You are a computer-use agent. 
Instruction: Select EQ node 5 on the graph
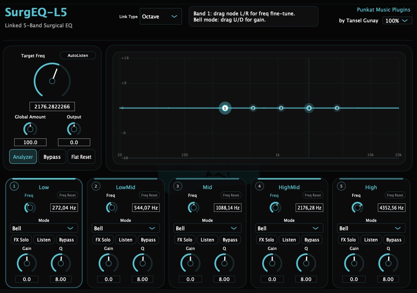tap(337, 108)
